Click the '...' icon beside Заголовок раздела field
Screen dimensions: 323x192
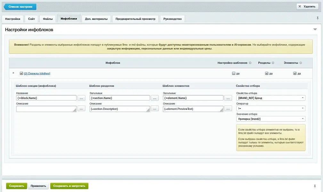pos(155,98)
